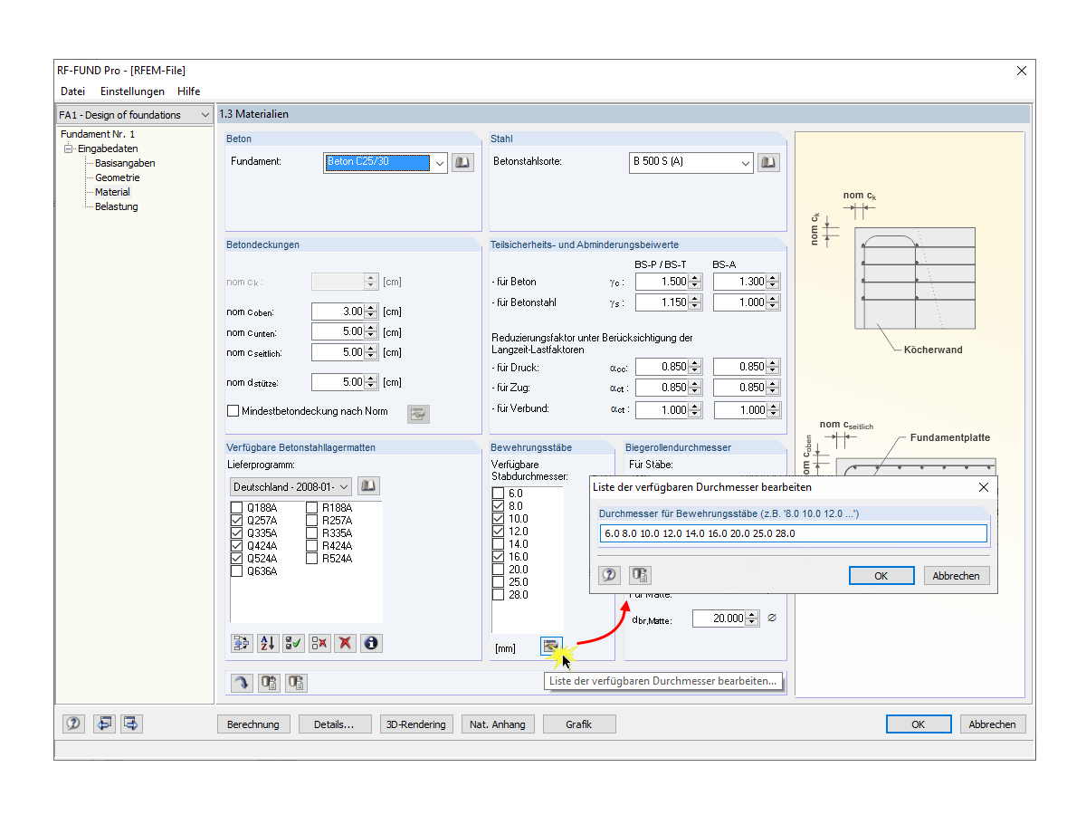The height and width of the screenshot is (815, 1086).
Task: Select all meshes with green check icon
Action: point(293,643)
